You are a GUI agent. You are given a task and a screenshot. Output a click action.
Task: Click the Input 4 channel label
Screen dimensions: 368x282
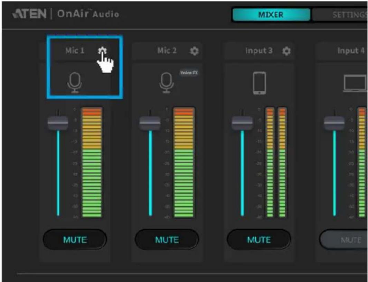click(x=351, y=51)
